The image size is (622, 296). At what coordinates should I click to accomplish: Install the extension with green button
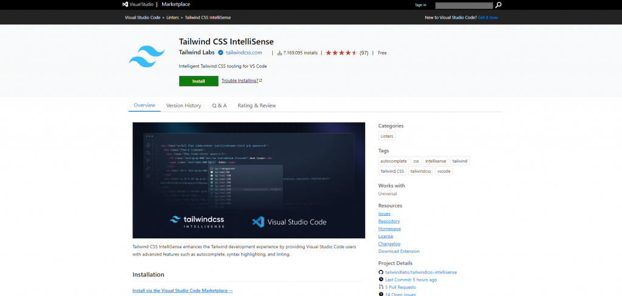click(199, 81)
